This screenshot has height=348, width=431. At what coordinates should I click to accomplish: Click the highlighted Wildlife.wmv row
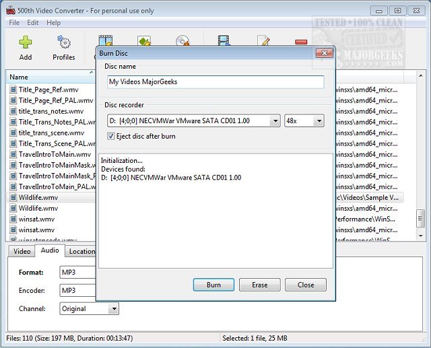click(x=51, y=197)
